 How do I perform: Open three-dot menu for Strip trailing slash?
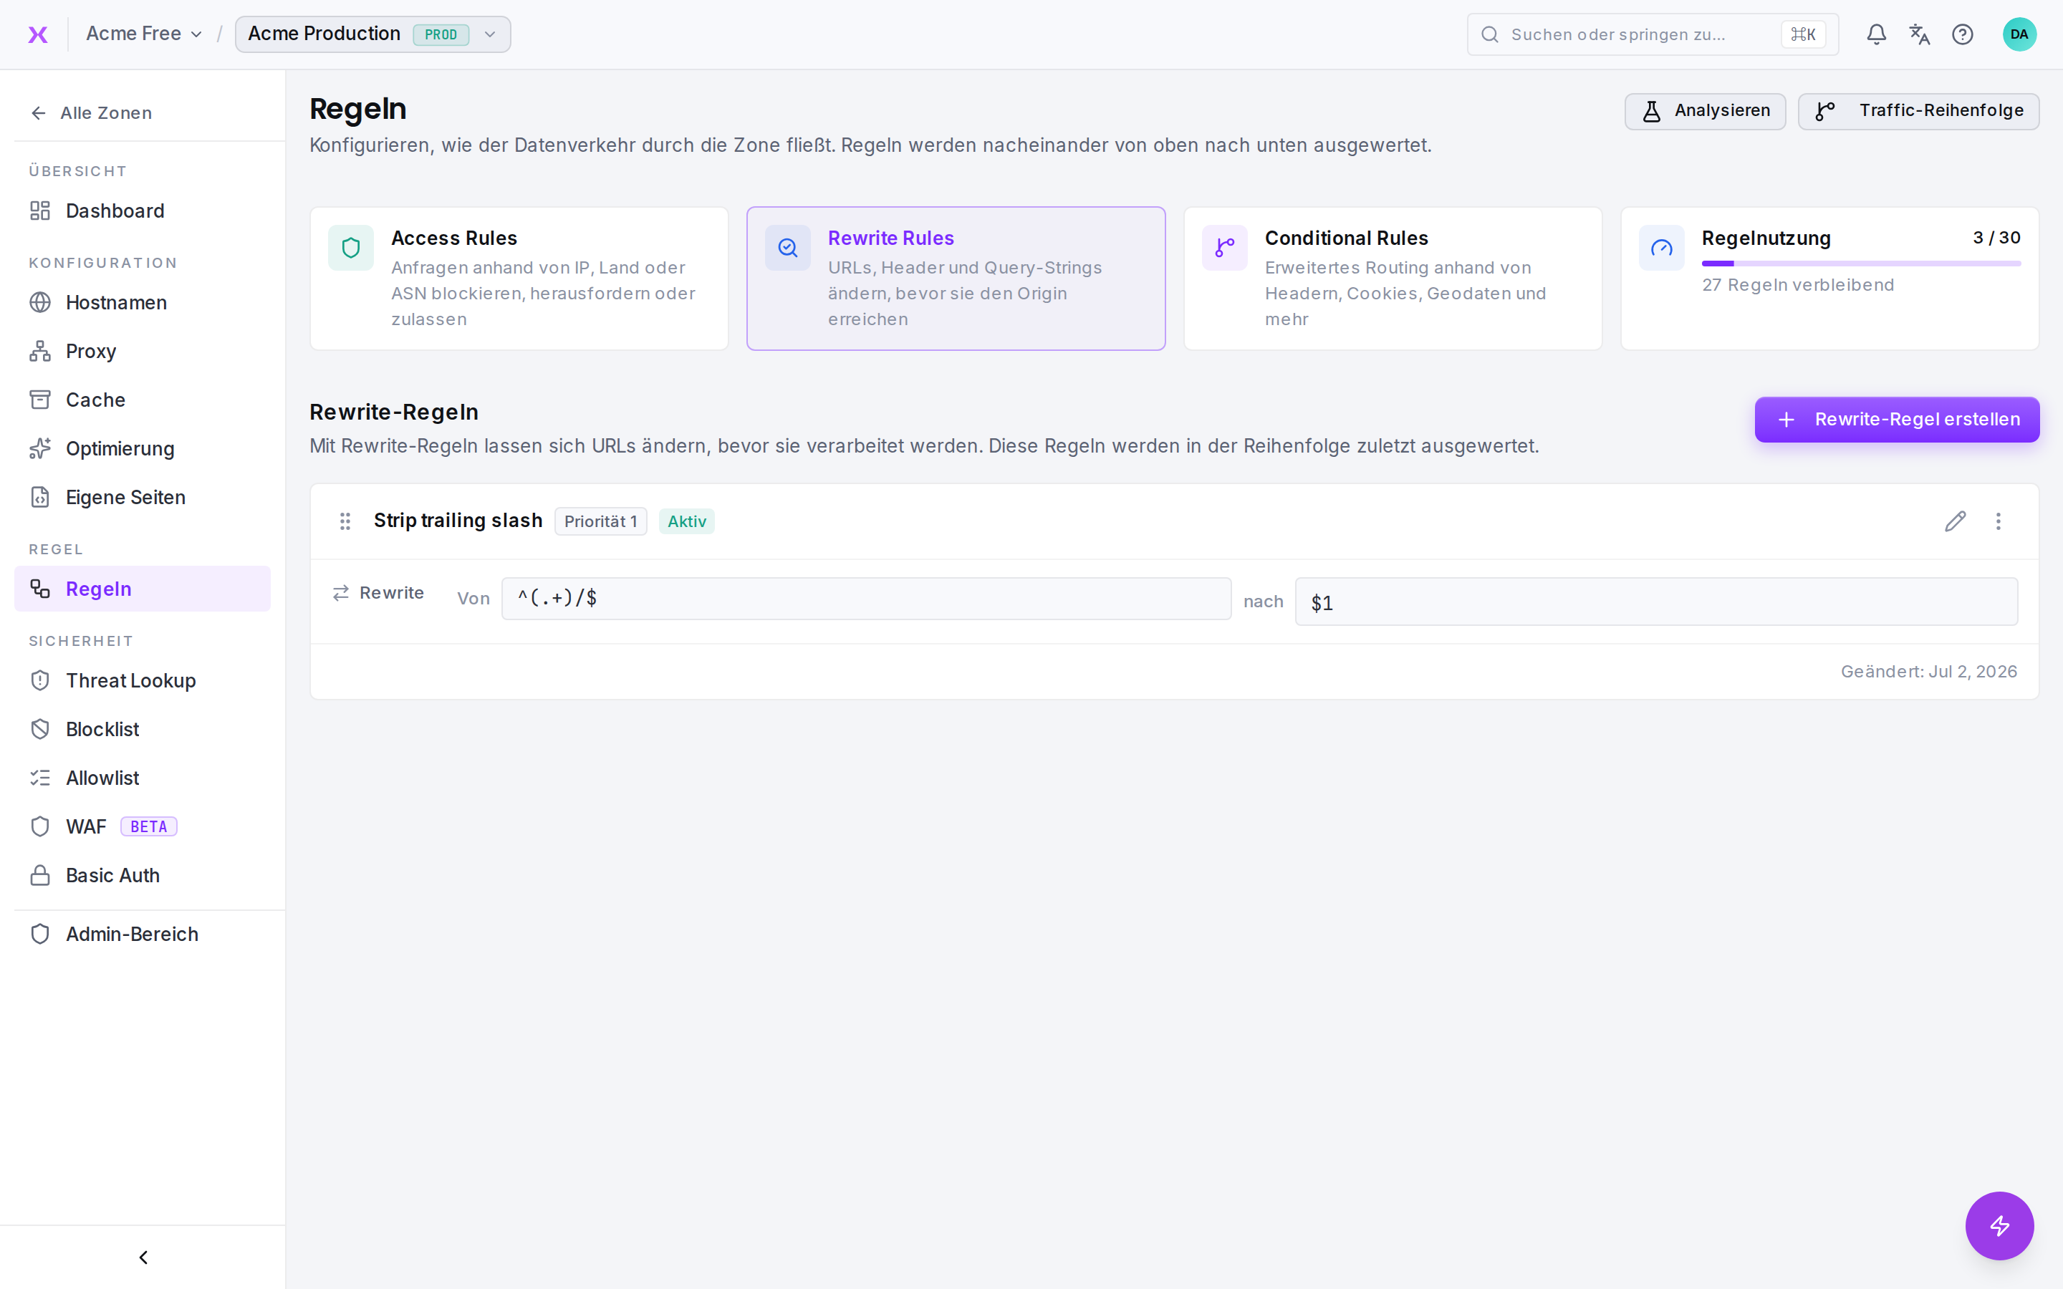click(x=1999, y=521)
